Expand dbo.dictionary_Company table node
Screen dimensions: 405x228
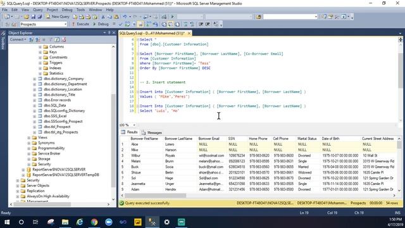click(34, 79)
